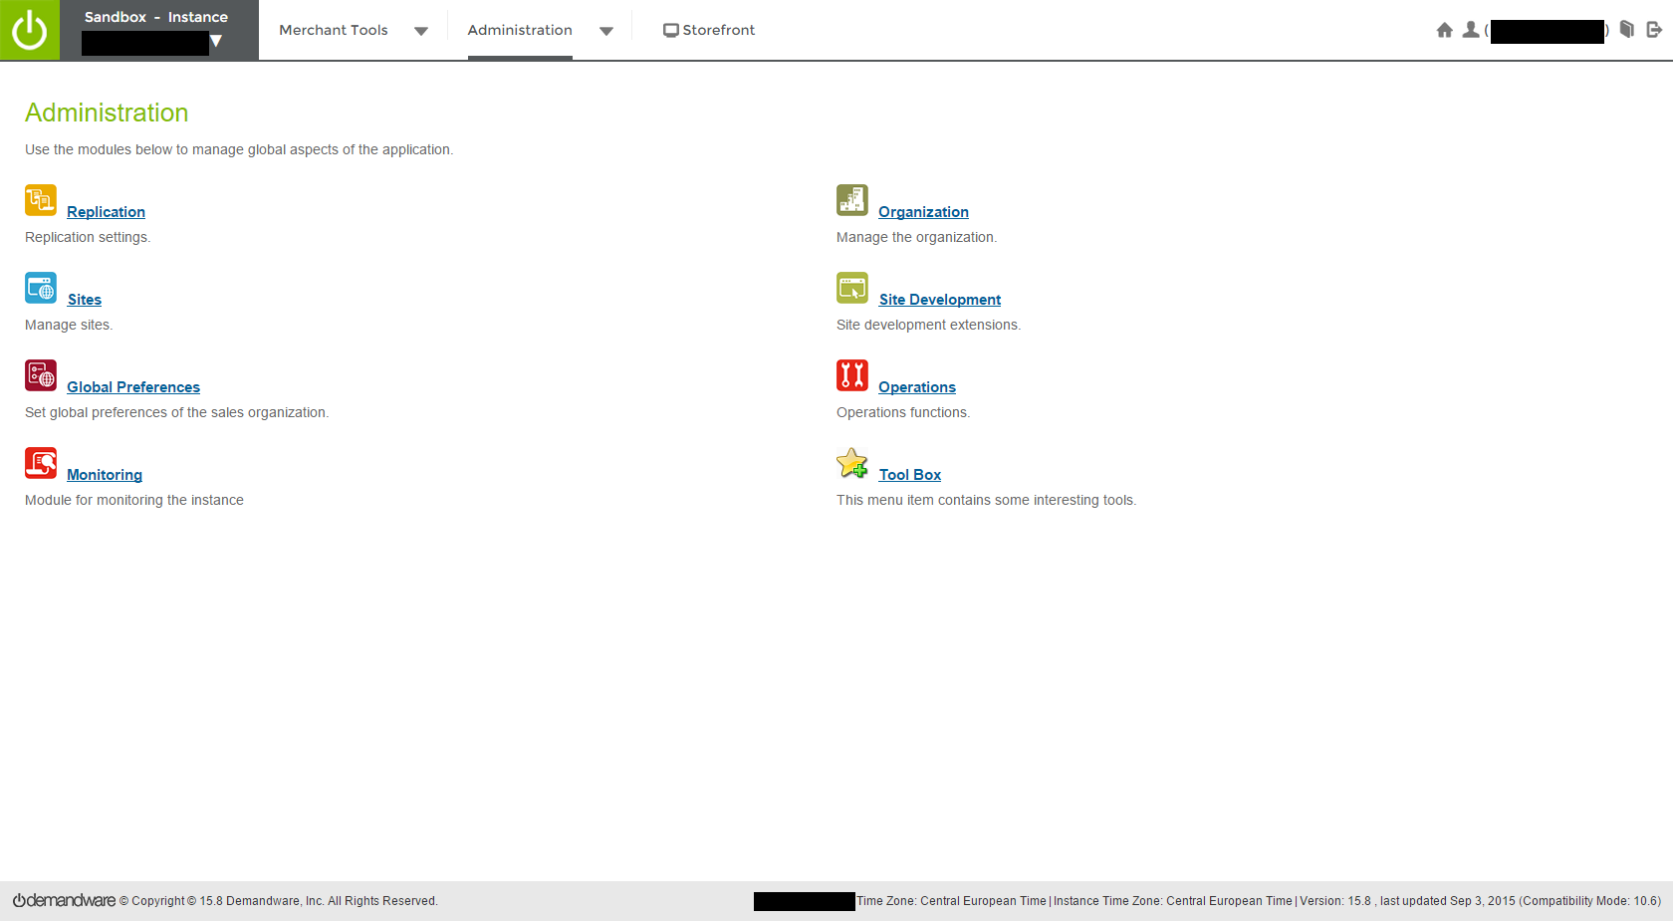Select the Sites globe icon
The height and width of the screenshot is (921, 1673).
(x=41, y=288)
